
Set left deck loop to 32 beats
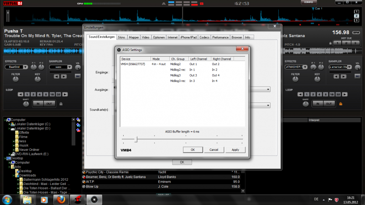[58, 94]
